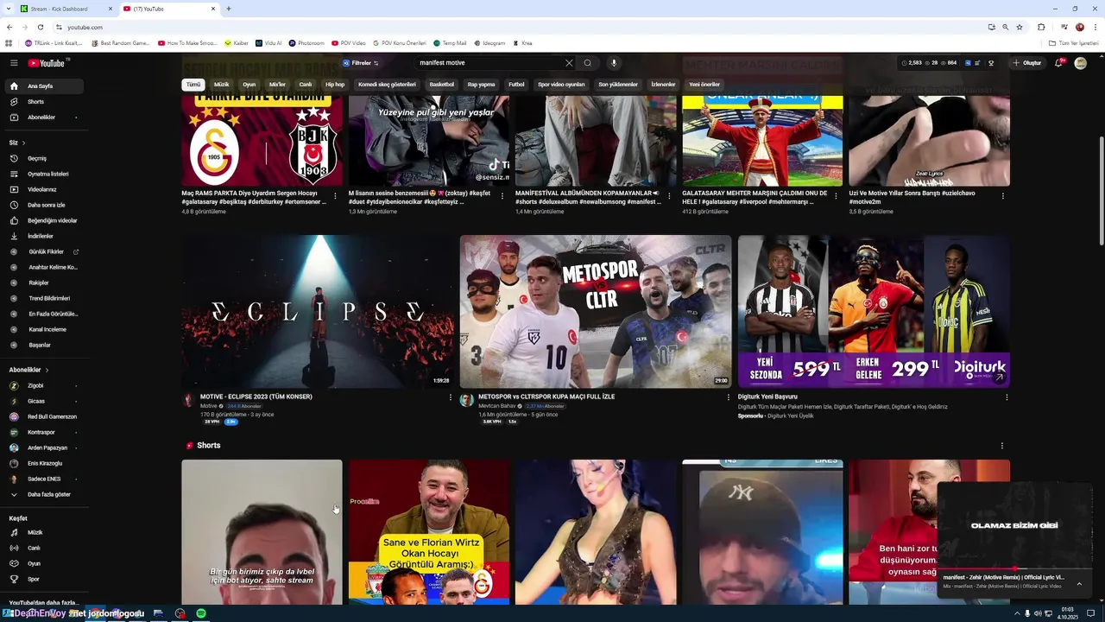This screenshot has height=622, width=1105.
Task: Expand Siz section chevron
Action: (x=23, y=143)
